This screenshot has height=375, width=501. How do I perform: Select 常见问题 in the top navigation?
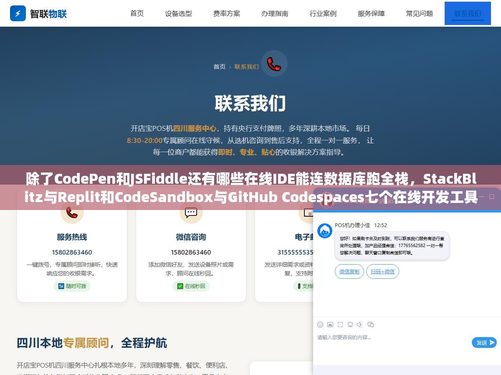point(420,13)
